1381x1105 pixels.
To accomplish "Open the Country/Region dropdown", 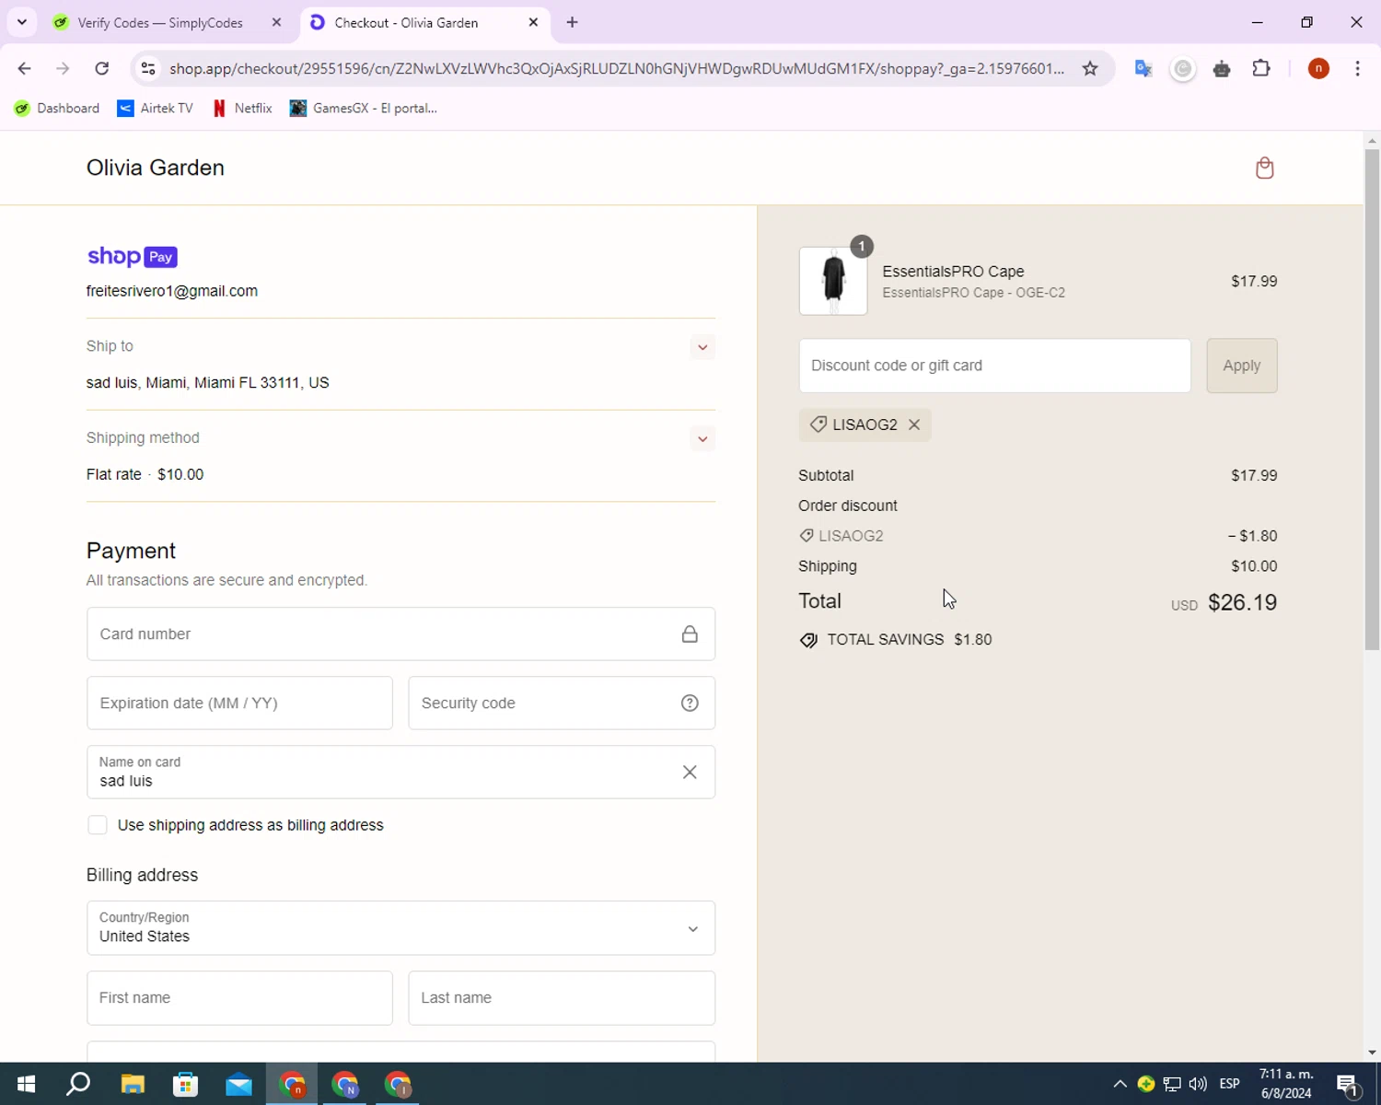I will coord(400,928).
